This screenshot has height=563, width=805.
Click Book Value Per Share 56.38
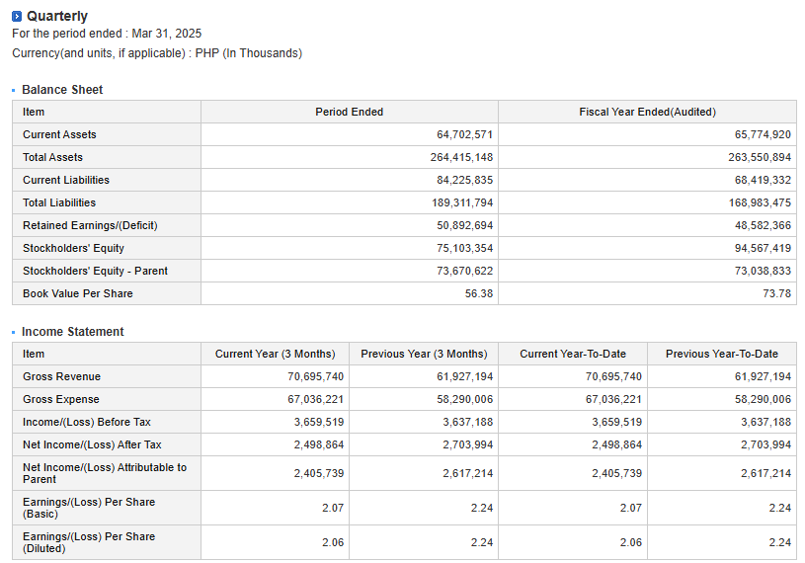coord(478,293)
